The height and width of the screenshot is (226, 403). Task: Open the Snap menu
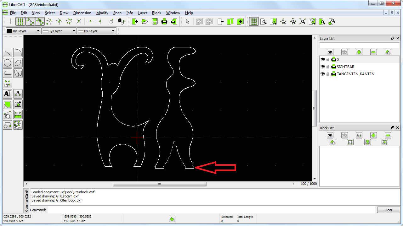pos(117,13)
